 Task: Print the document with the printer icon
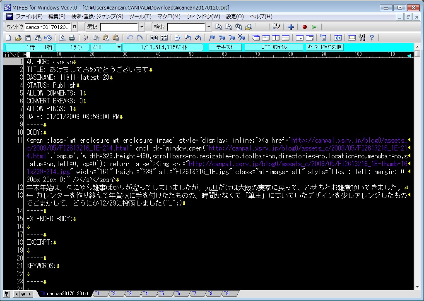click(72, 38)
